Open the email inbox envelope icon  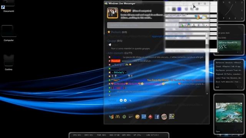[x=204, y=17]
